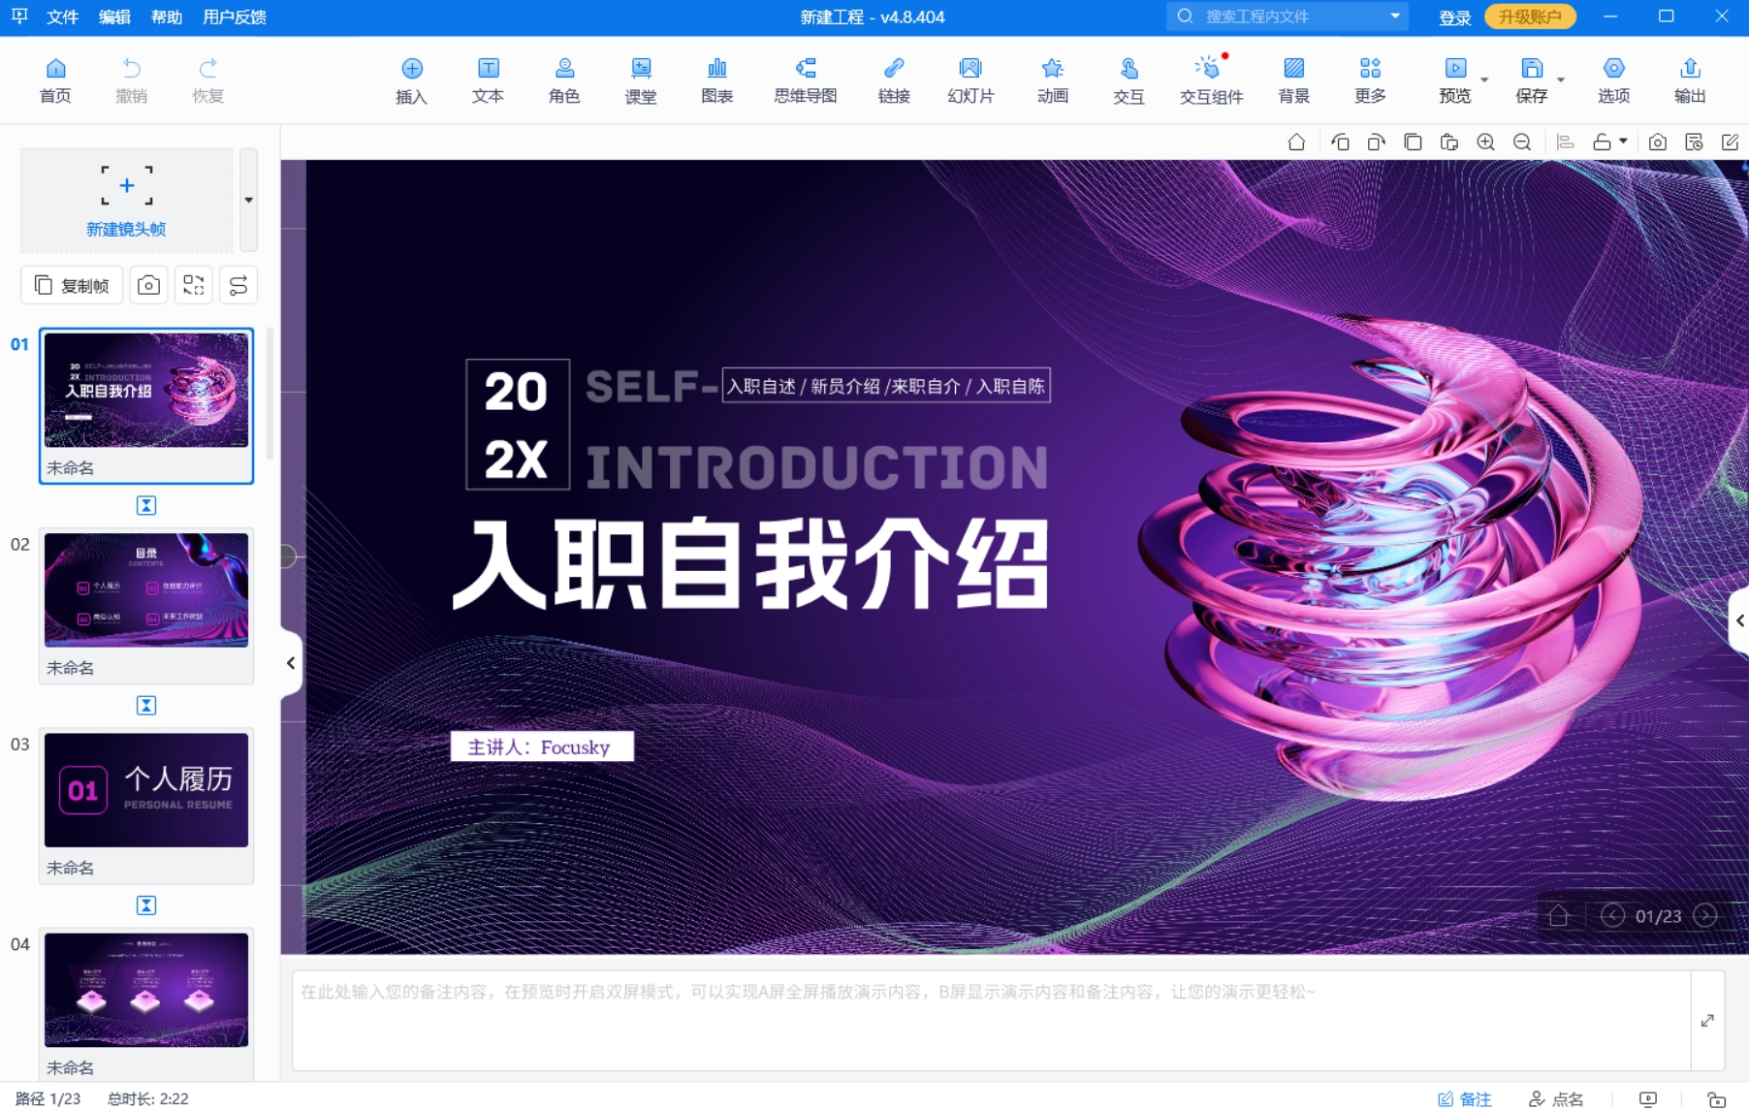Click the paste icon in canvas toolbar
Screen dimensions: 1749x1111
pos(1449,143)
